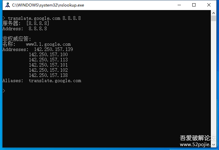
Task: Close the nslookup.exe console window
Action: coord(209,5)
